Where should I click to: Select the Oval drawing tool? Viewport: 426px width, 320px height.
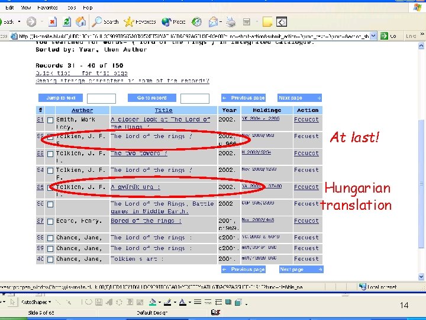(x=89, y=302)
